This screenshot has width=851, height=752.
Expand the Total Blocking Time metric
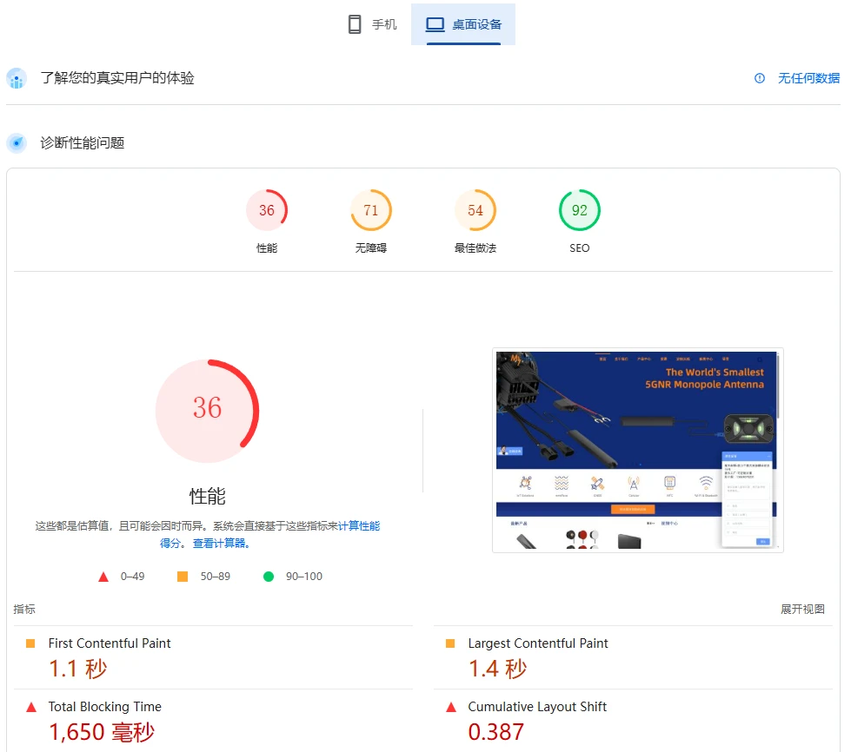tap(104, 707)
